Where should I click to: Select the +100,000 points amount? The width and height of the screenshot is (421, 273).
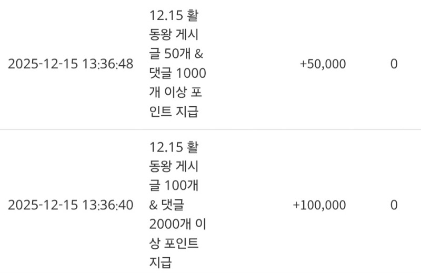(x=319, y=205)
